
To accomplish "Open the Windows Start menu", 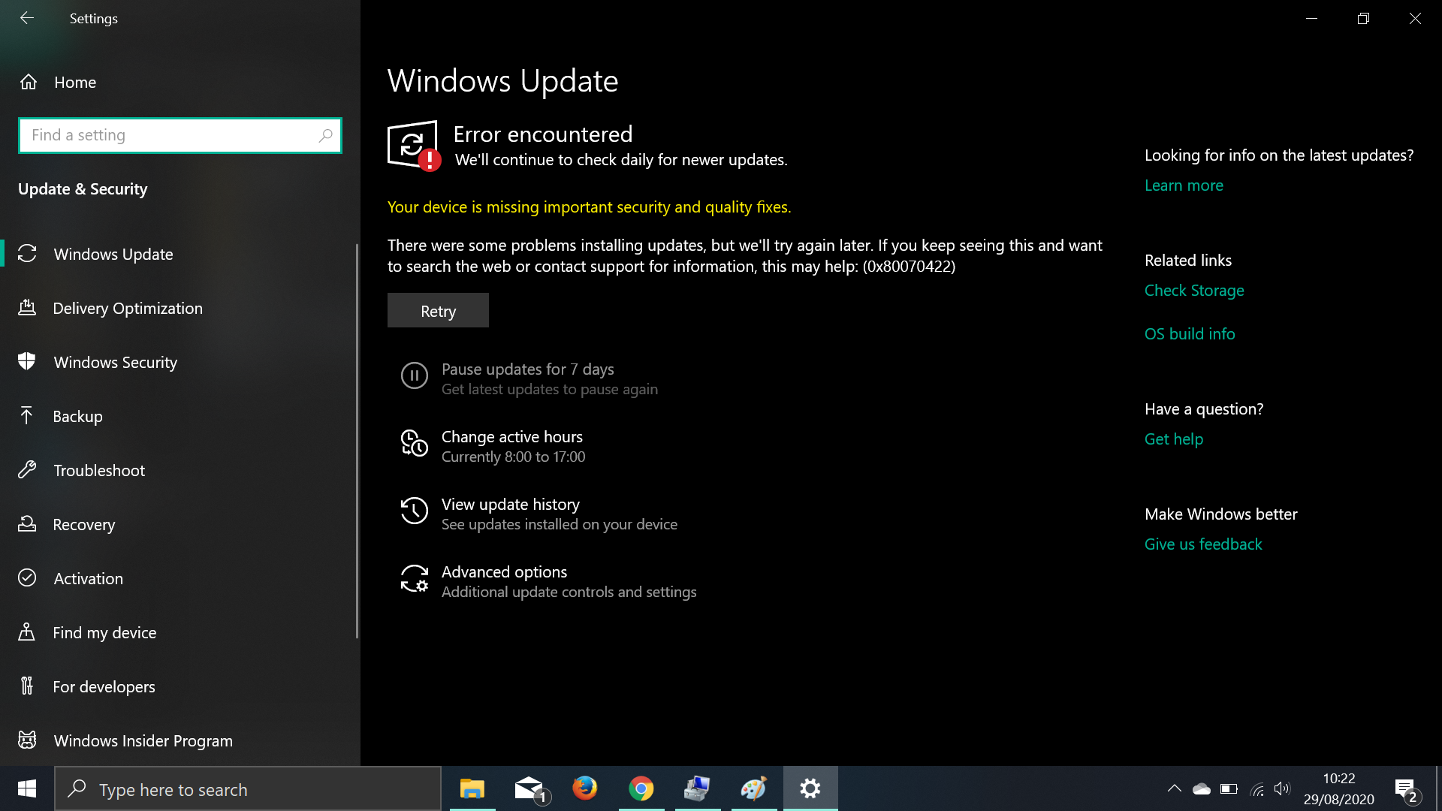I will [27, 788].
